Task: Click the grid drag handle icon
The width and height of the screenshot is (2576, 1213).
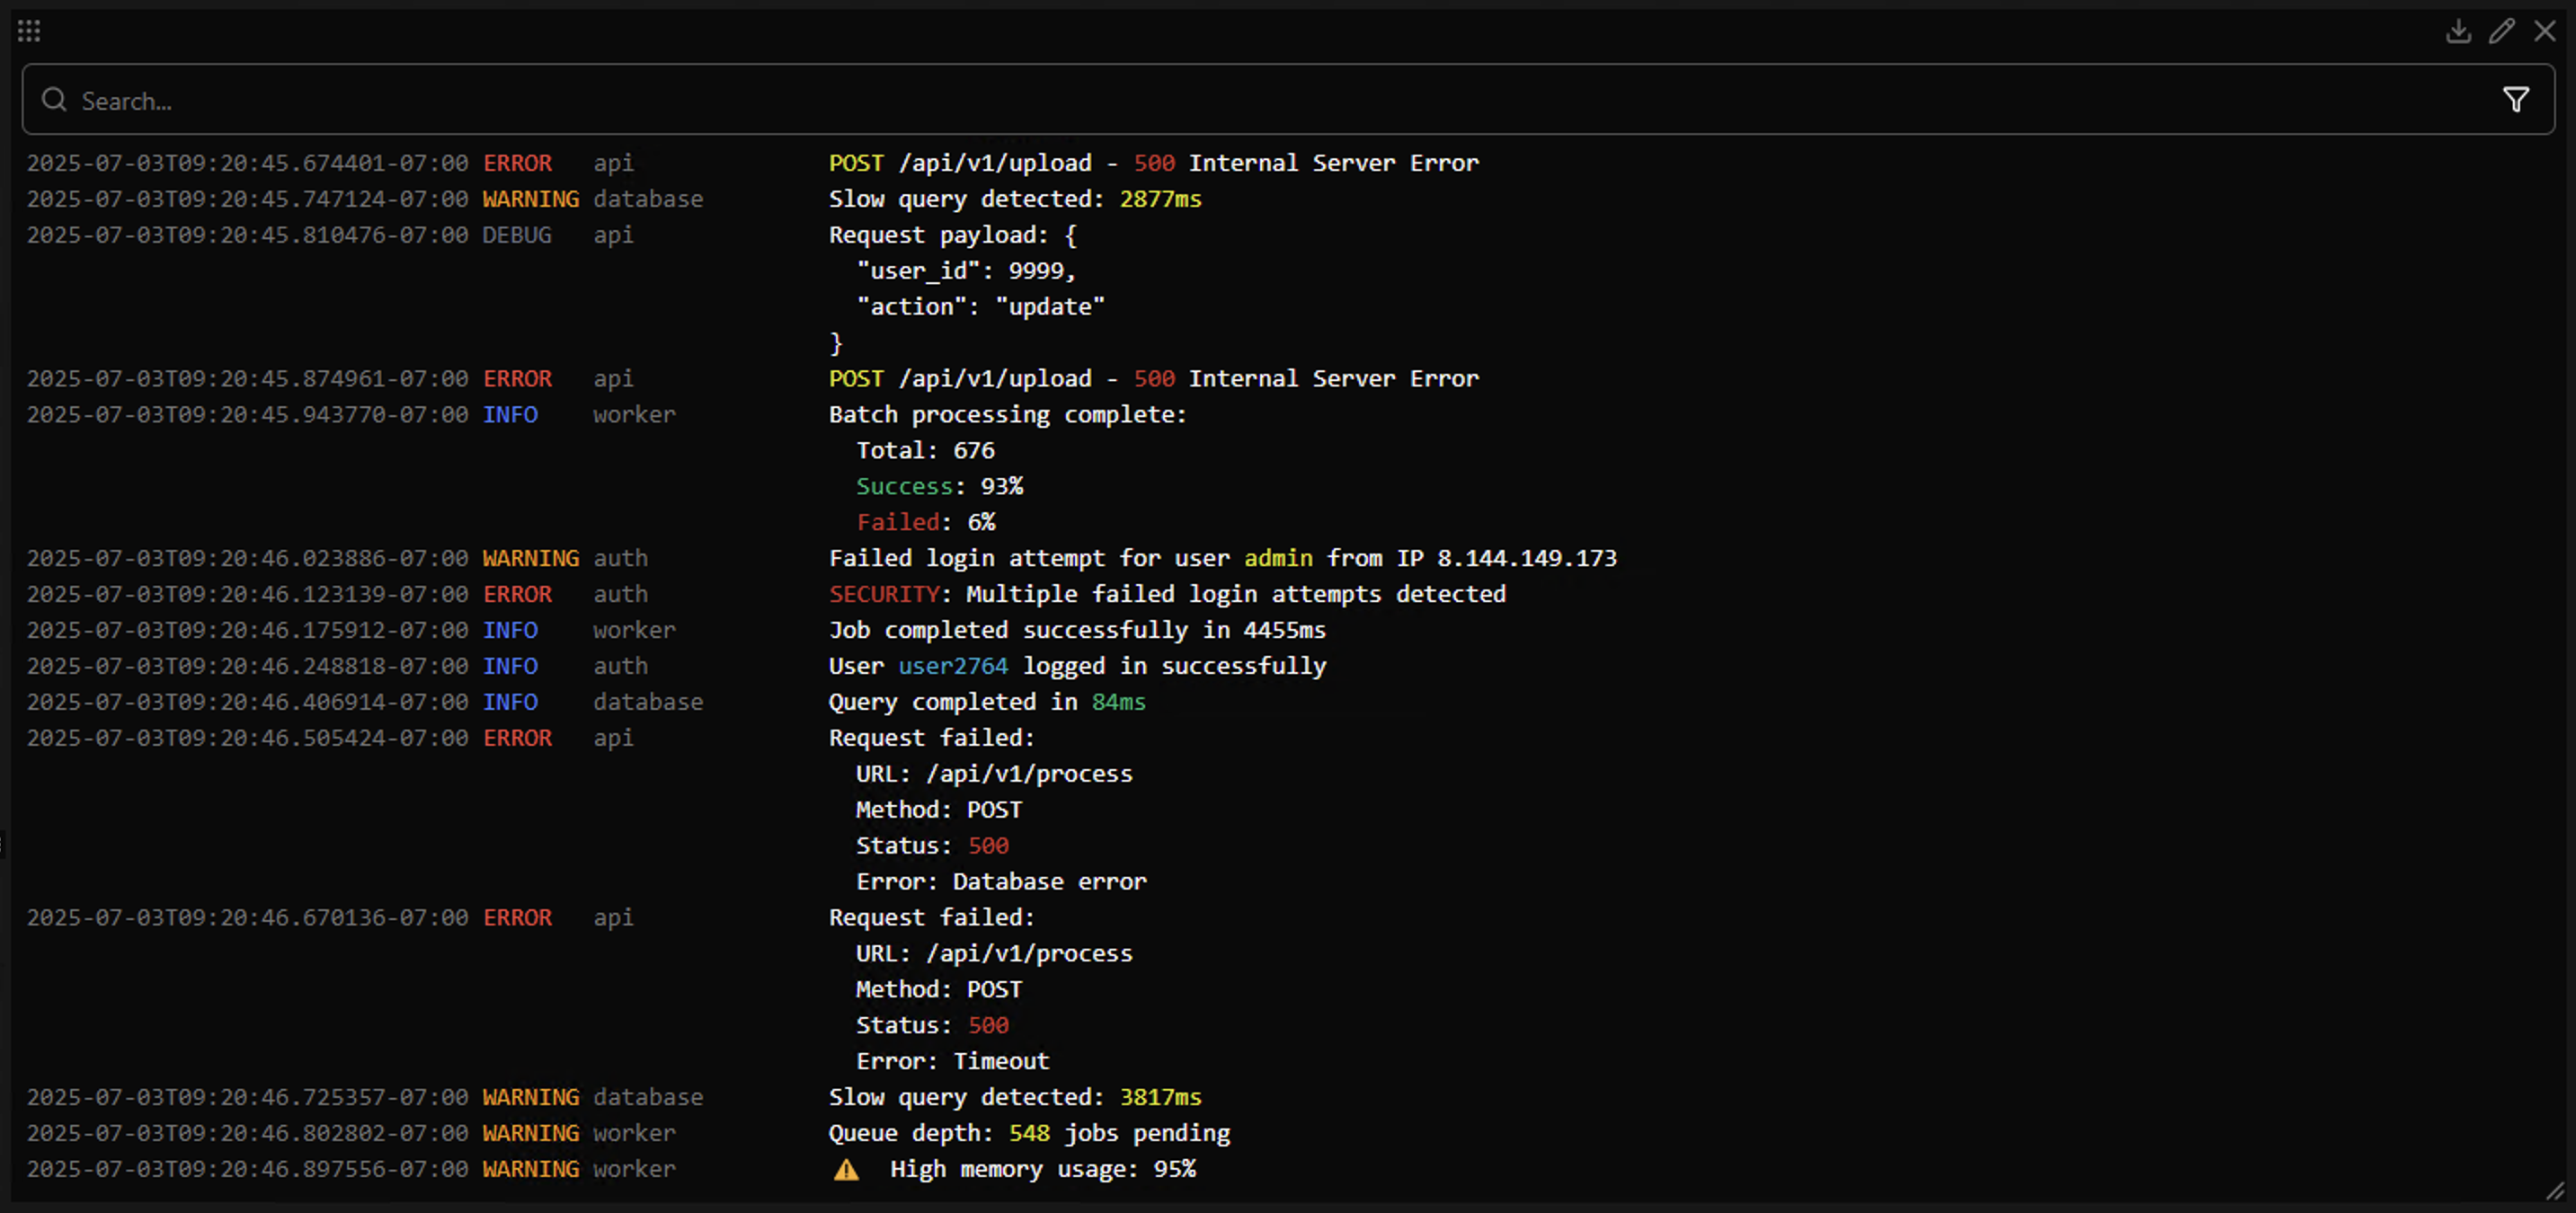Action: click(x=29, y=31)
